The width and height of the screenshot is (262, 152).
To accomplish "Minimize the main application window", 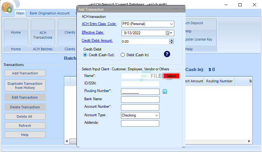I will [x=226, y=5].
